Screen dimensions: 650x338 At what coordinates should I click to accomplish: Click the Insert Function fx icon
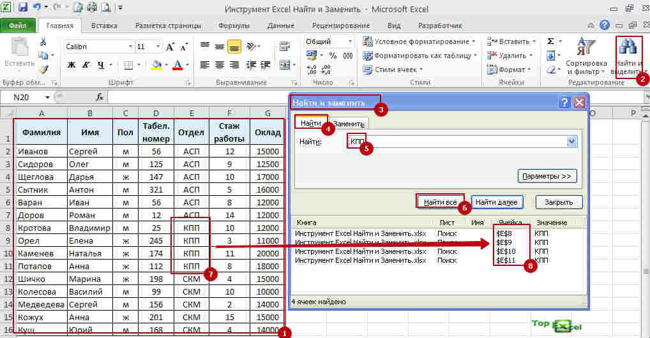pyautogui.click(x=100, y=97)
